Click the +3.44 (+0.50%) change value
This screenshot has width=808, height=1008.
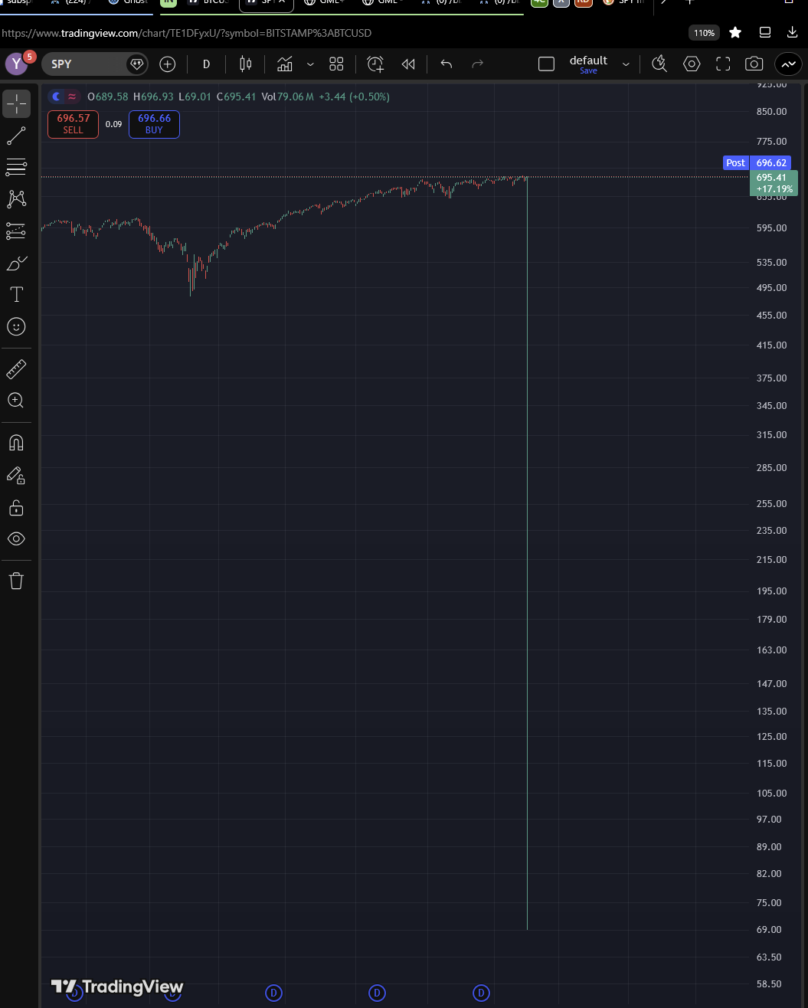tap(355, 97)
